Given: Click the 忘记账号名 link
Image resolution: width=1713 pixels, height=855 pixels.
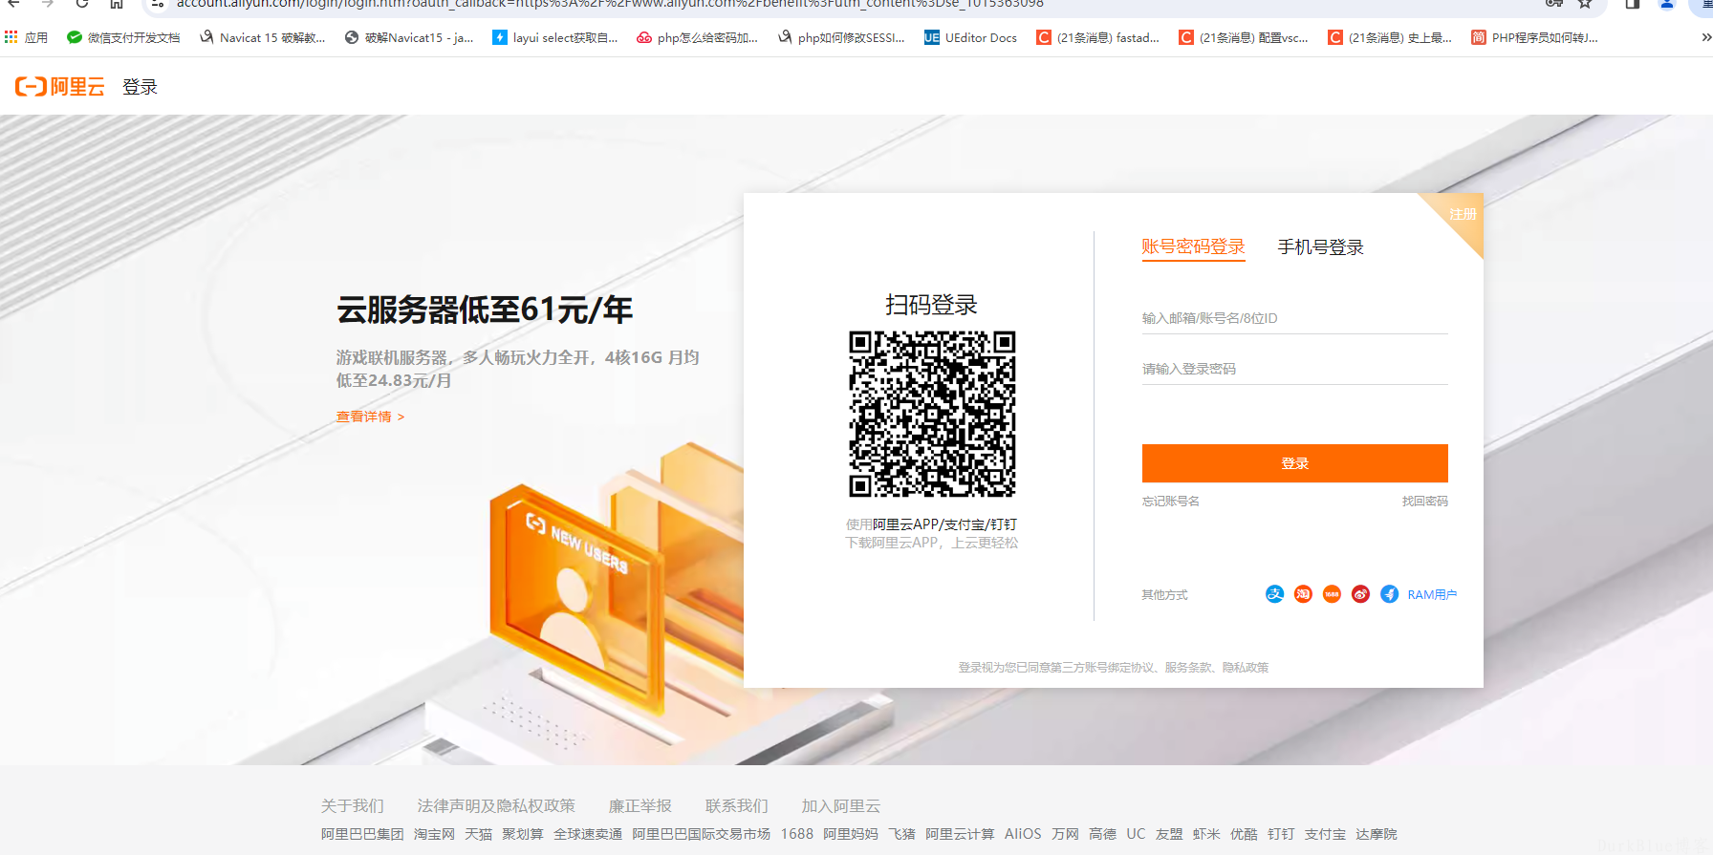Looking at the screenshot, I should tap(1170, 502).
